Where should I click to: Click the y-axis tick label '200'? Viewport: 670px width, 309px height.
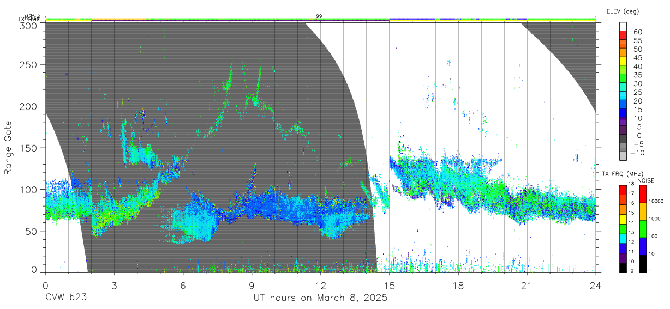coord(28,106)
